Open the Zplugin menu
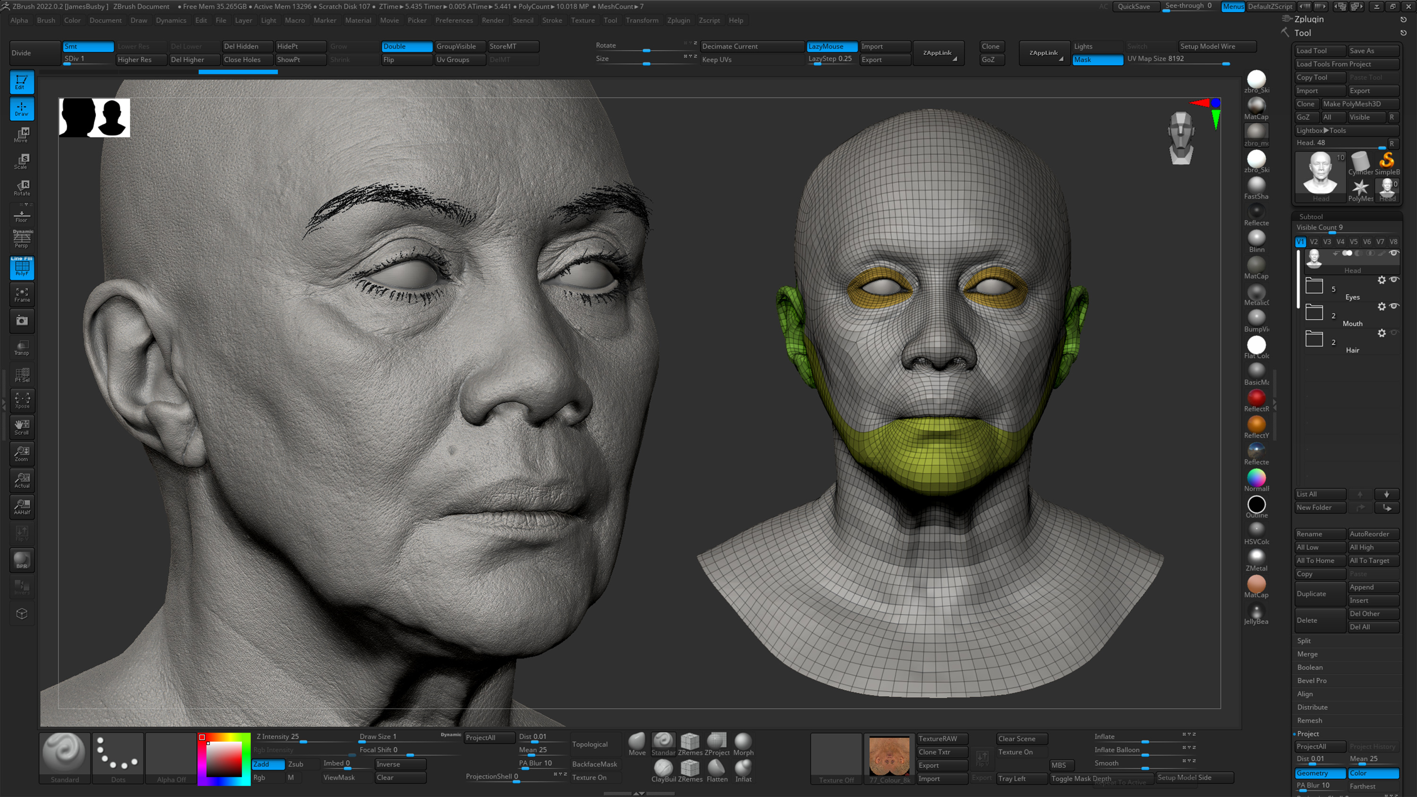The height and width of the screenshot is (797, 1417). tap(678, 20)
